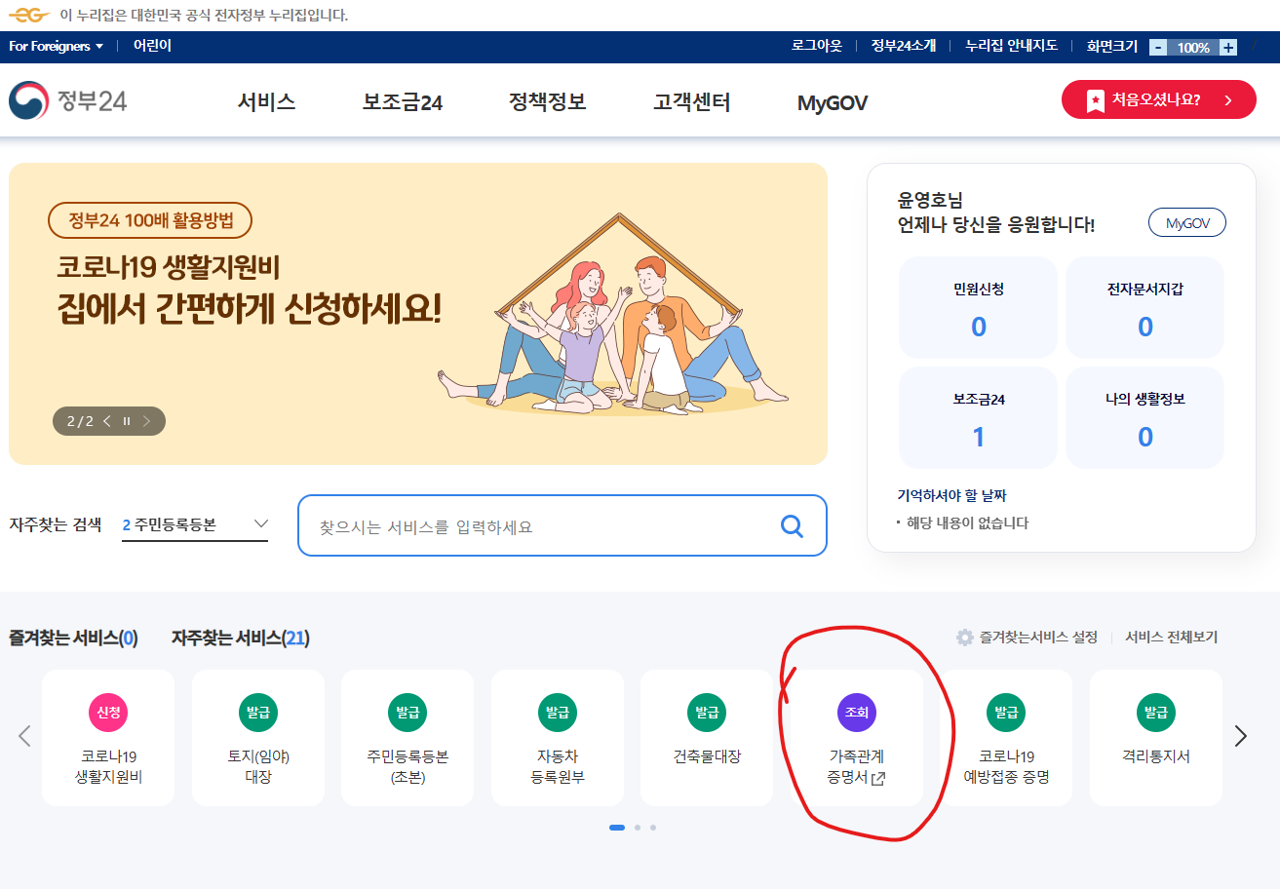Open the 서비스 menu

(x=266, y=102)
